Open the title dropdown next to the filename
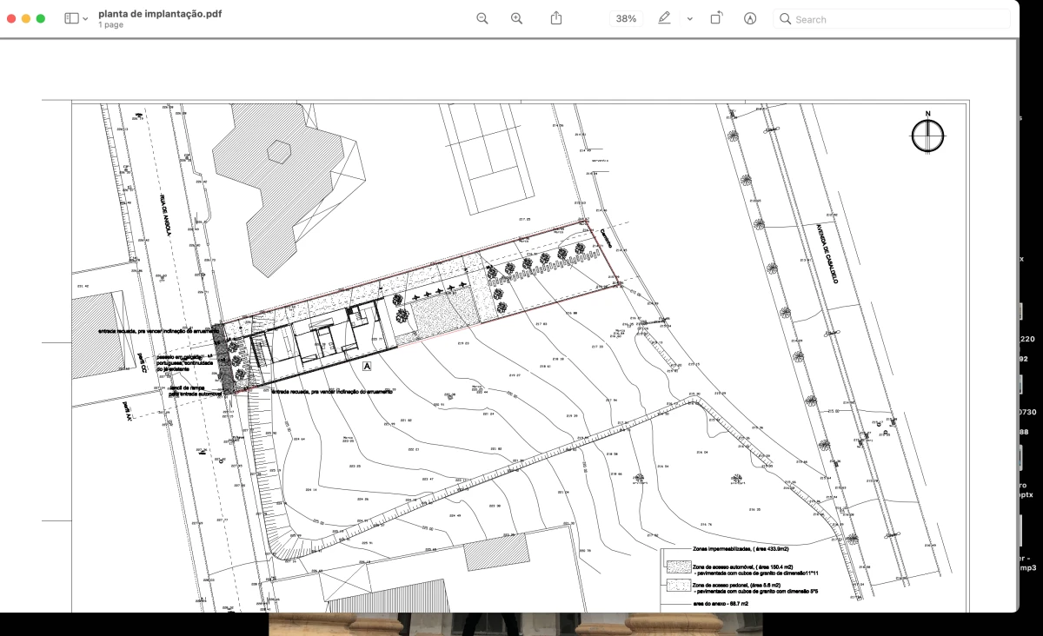 click(x=85, y=17)
